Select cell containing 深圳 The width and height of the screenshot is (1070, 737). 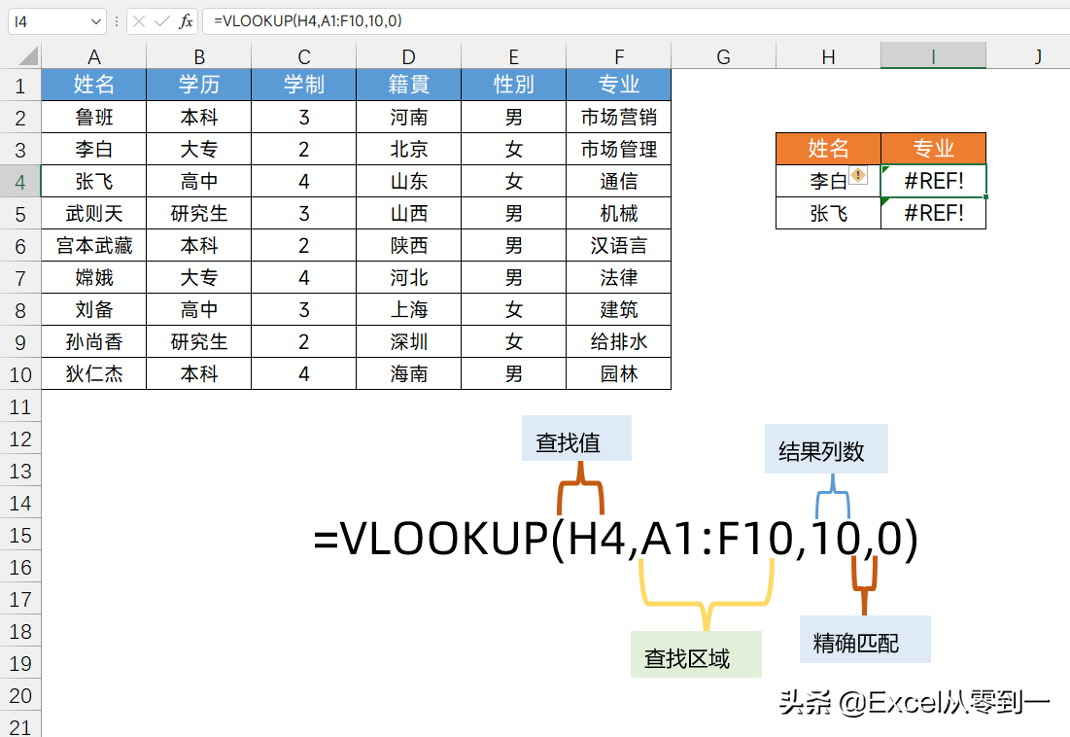[x=409, y=341]
